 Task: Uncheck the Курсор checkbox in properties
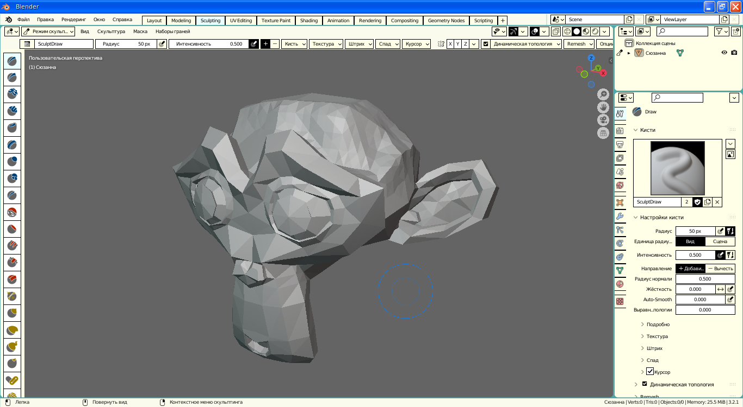pos(649,371)
